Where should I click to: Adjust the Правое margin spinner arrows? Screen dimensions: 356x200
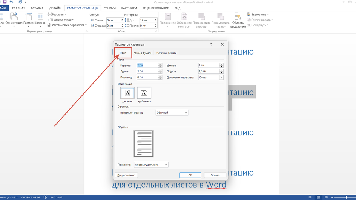[x=221, y=71]
